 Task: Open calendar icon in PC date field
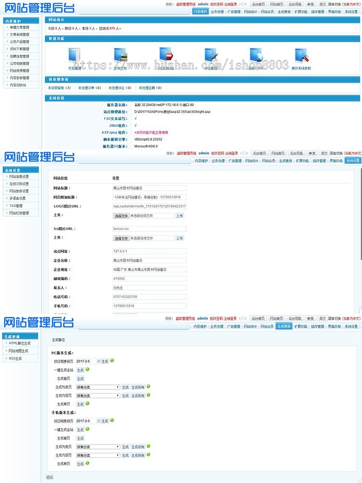point(98,361)
